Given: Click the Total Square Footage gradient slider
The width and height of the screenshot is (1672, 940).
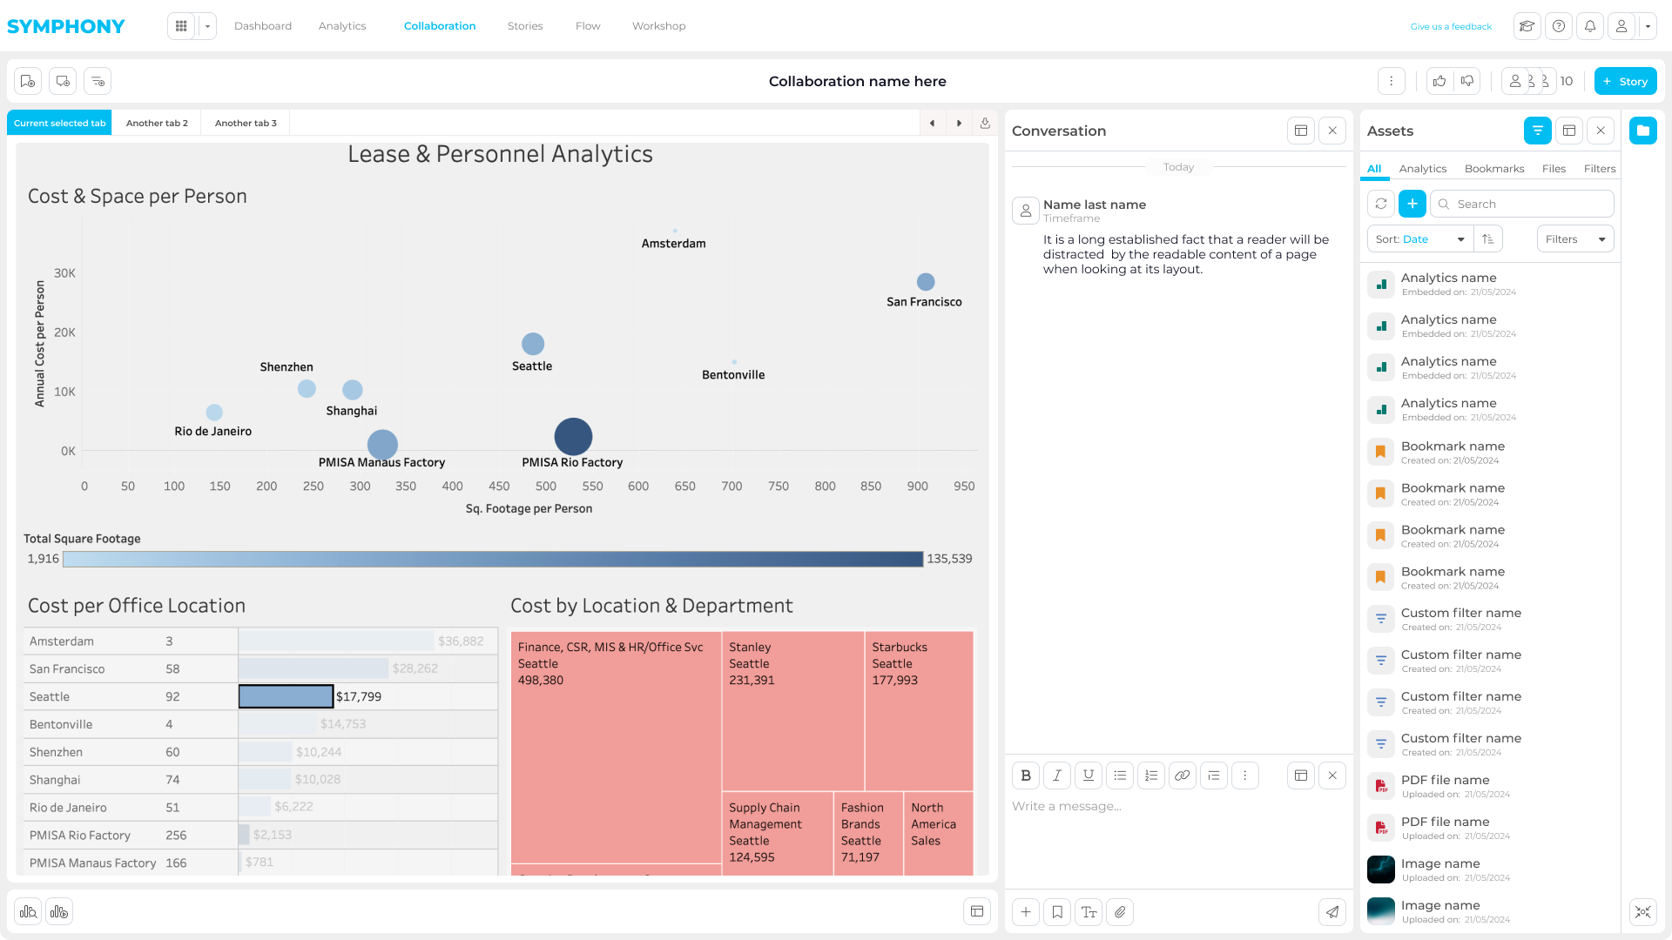Looking at the screenshot, I should pyautogui.click(x=493, y=559).
